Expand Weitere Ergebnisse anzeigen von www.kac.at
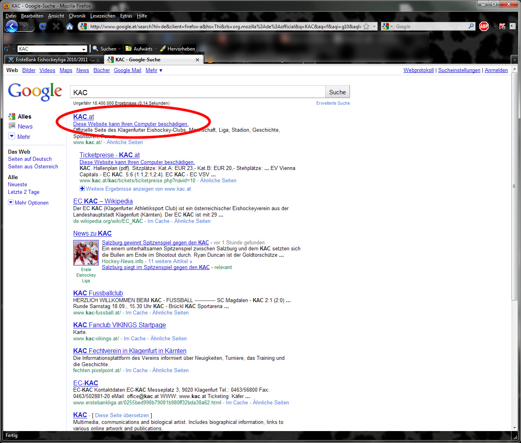The height and width of the screenshot is (443, 521). tap(135, 189)
